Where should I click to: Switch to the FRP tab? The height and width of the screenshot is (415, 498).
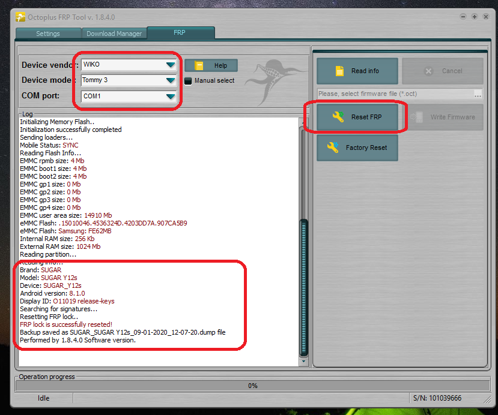click(180, 32)
